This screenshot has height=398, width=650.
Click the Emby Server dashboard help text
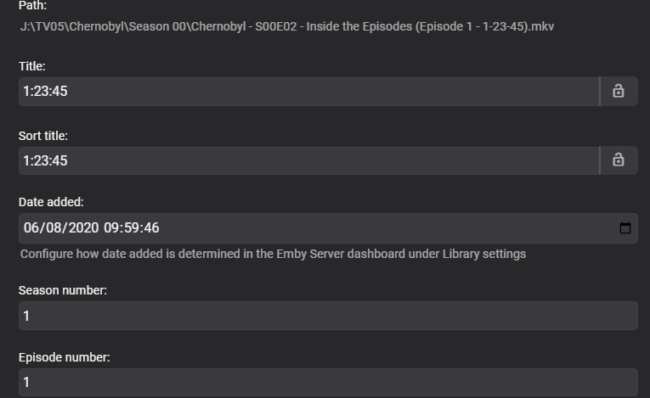click(273, 254)
